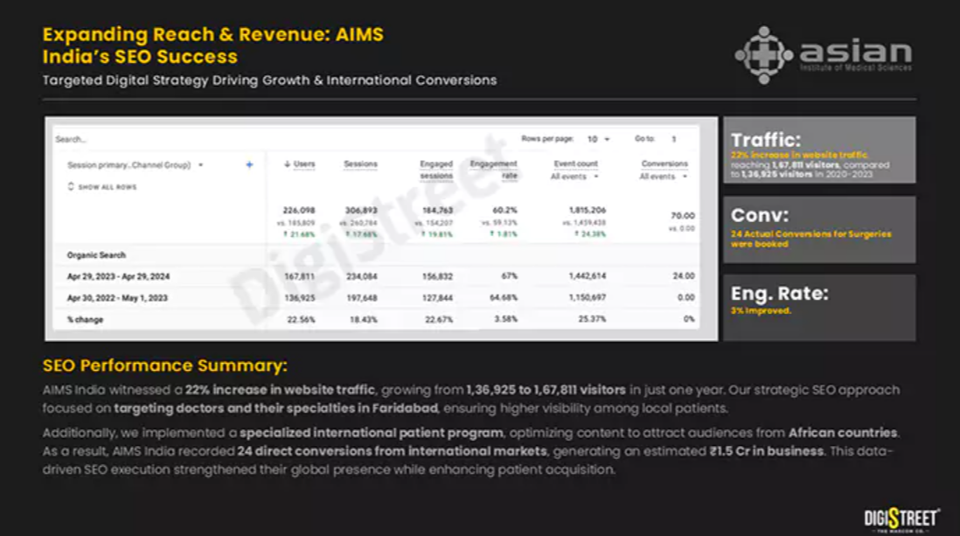Expand All events dropdown under Event count

pyautogui.click(x=574, y=177)
